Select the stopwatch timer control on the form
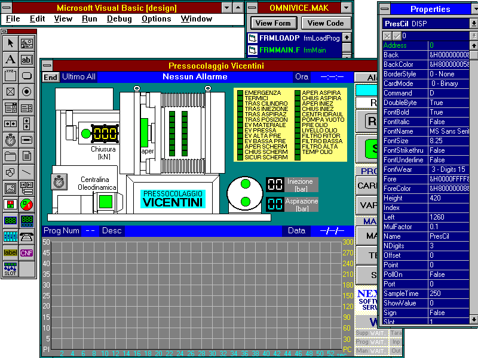This screenshot has width=478, height=358. coord(59,182)
